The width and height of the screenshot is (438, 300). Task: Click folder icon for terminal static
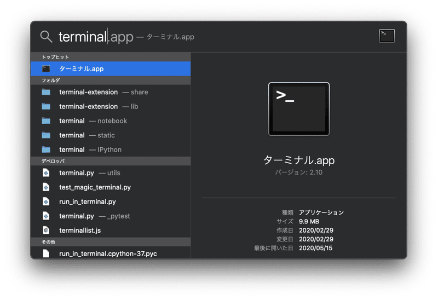point(46,135)
